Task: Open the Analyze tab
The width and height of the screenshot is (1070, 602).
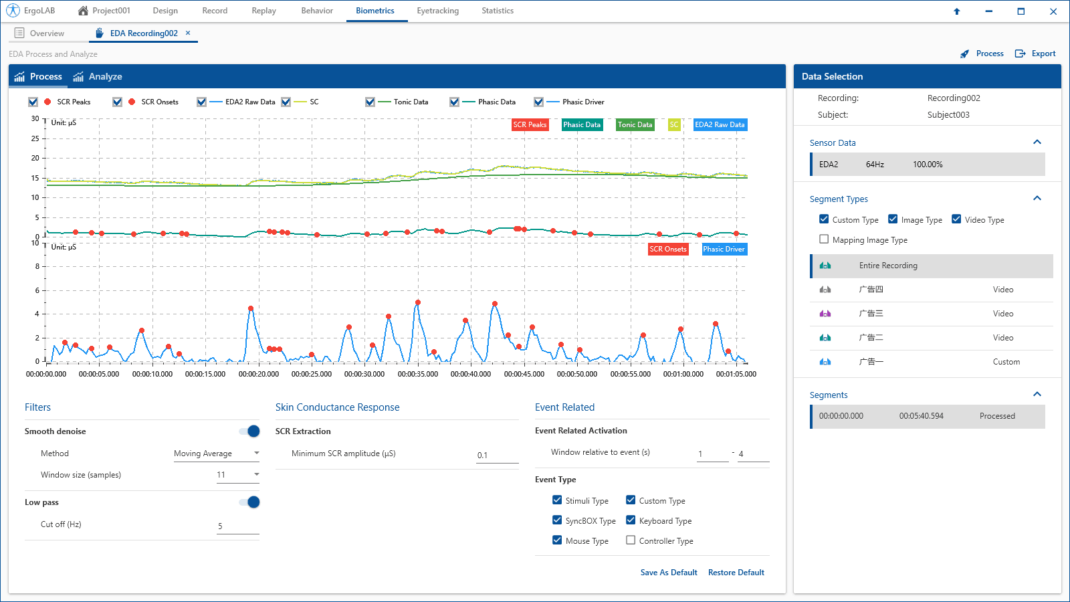Action: point(98,77)
